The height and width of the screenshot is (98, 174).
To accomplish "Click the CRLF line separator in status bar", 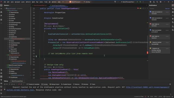I will pyautogui.click(x=156, y=97).
